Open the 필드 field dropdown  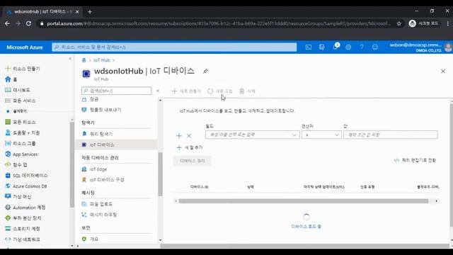tap(252, 135)
